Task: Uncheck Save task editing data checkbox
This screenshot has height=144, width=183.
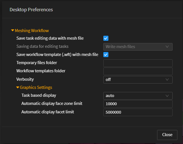Action: pyautogui.click(x=106, y=38)
